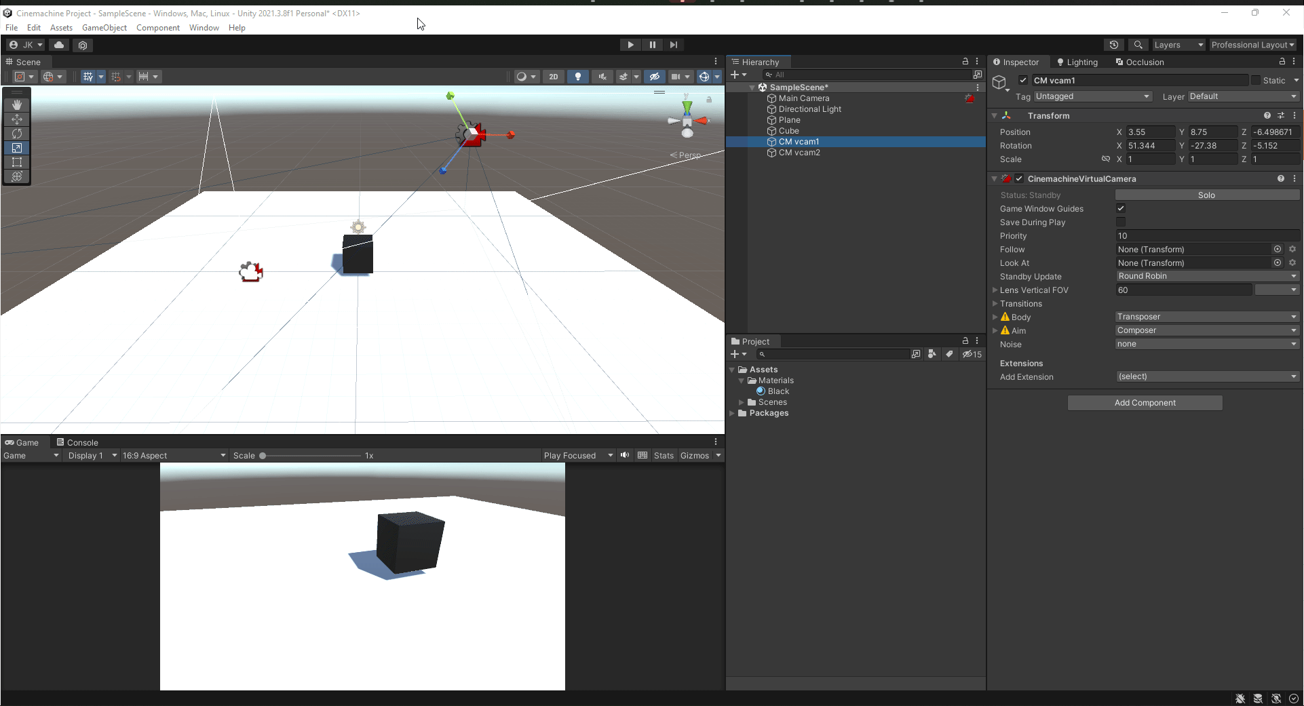The image size is (1304, 706).
Task: Select the Black material asset
Action: point(778,391)
